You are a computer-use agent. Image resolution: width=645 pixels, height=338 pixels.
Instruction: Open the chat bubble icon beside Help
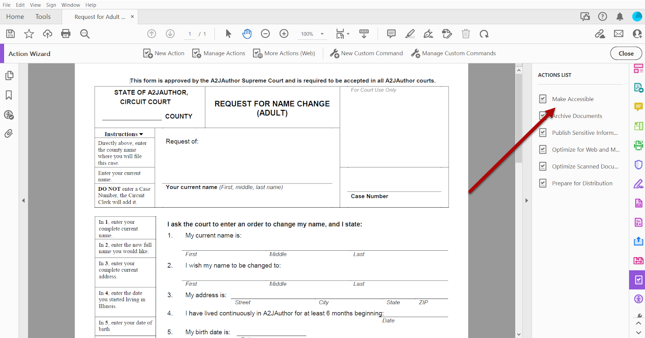[x=585, y=16]
